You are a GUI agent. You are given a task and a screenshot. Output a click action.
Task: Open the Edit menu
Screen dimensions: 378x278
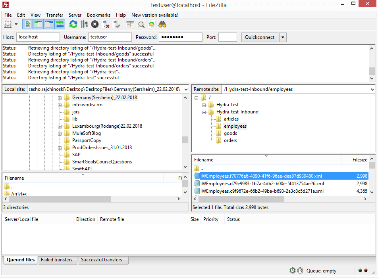(x=21, y=15)
